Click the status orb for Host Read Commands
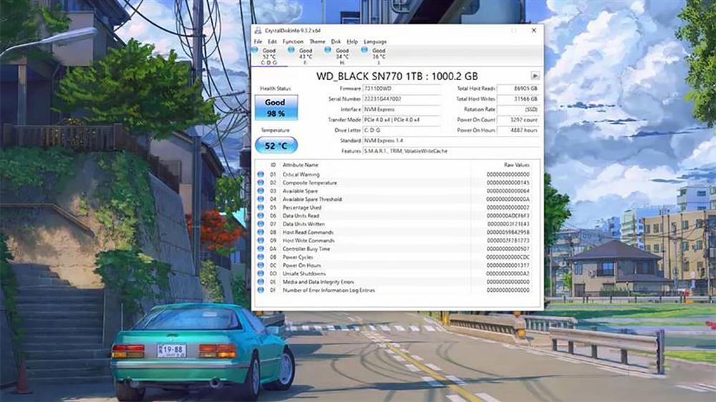Image resolution: width=716 pixels, height=402 pixels. pos(261,232)
